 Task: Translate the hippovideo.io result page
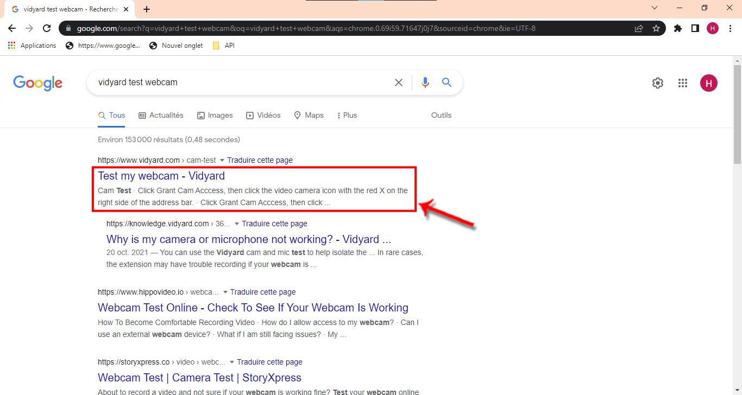point(263,292)
